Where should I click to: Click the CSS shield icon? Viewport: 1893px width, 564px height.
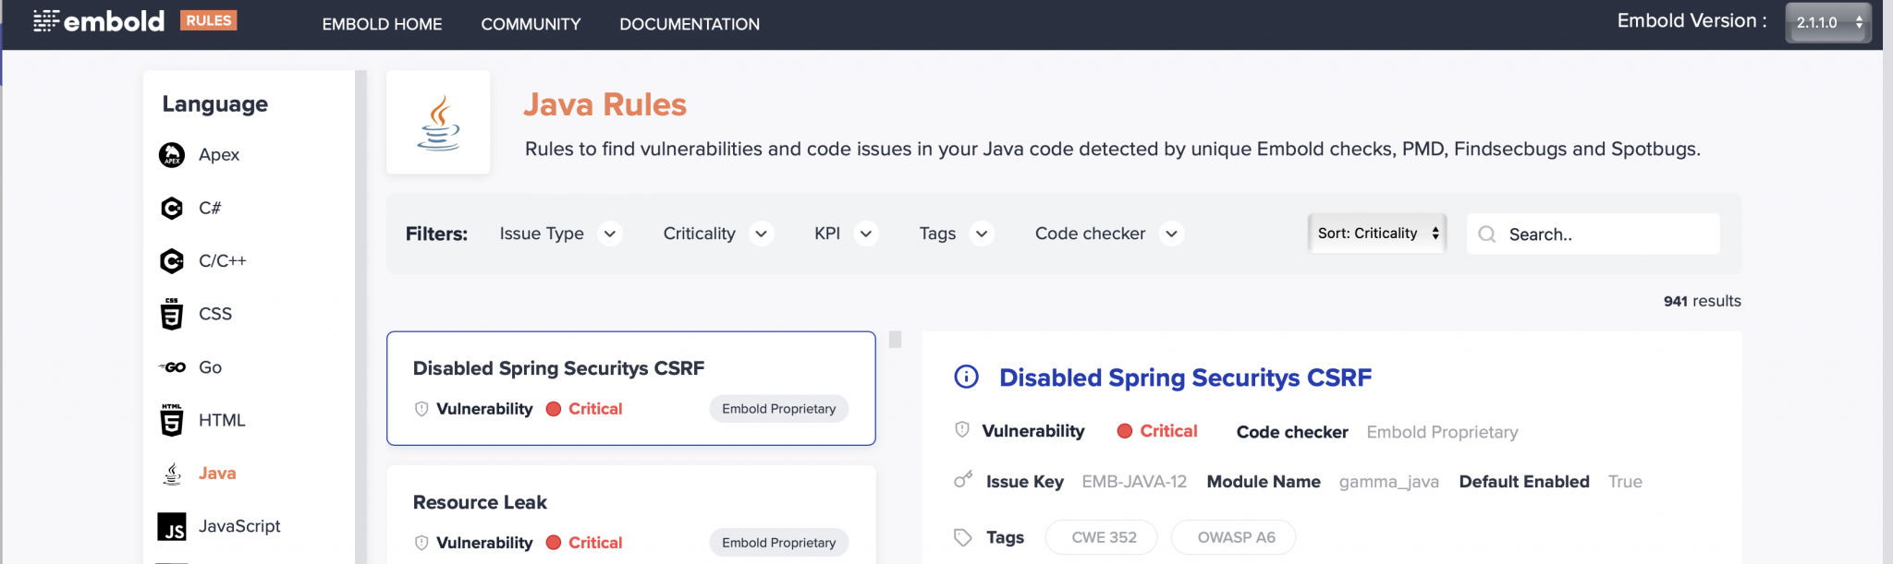172,315
